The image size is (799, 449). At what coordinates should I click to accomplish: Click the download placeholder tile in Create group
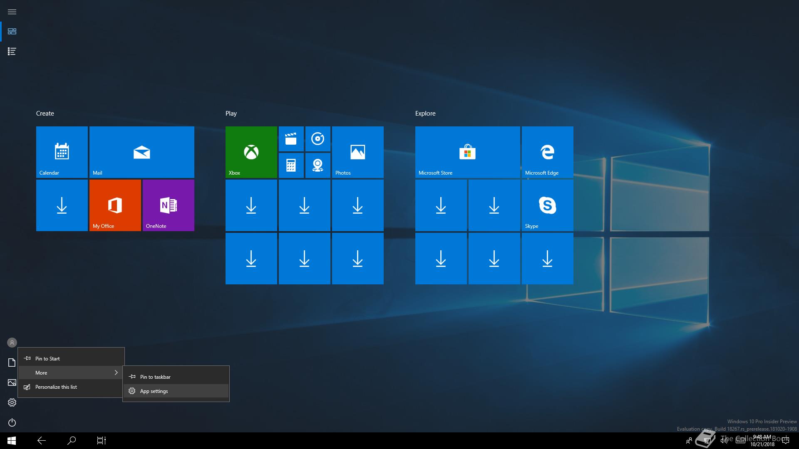[x=62, y=205]
